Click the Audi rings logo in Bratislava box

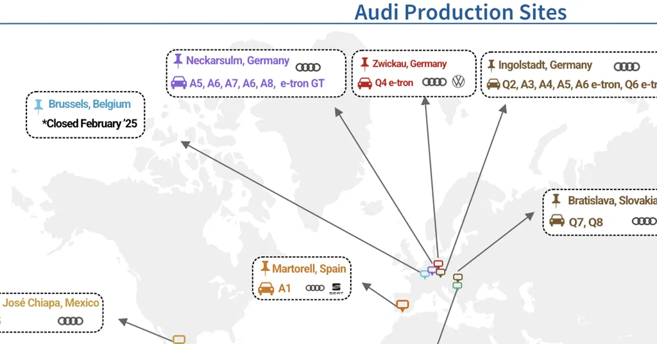tap(644, 221)
